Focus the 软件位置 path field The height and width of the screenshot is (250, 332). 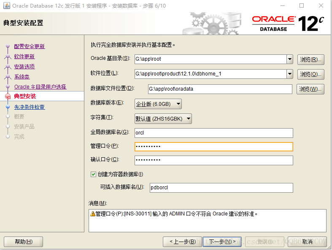click(x=211, y=74)
